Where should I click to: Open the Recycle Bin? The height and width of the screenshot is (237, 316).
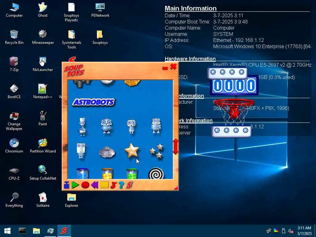pyautogui.click(x=14, y=37)
